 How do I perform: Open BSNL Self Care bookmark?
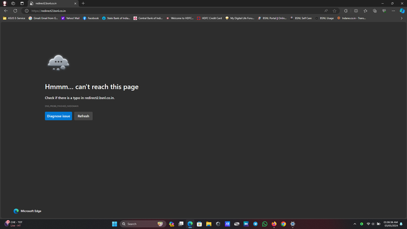[x=301, y=18]
